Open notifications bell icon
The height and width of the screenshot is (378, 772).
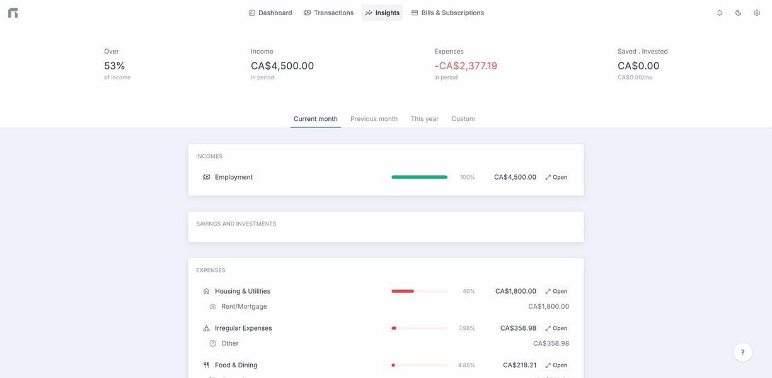pyautogui.click(x=720, y=13)
